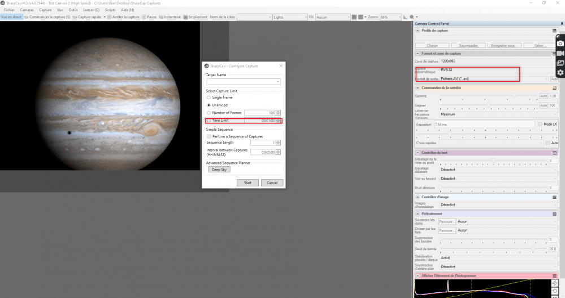Click Start in the Configure Capture dialog
This screenshot has height=298, width=565.
247,183
